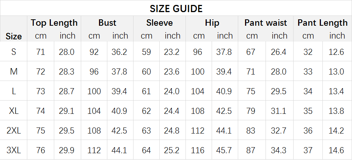Screen dimensions: 352x160
Task: Click the 31.1 pant waist inch value
Action: 278,111
